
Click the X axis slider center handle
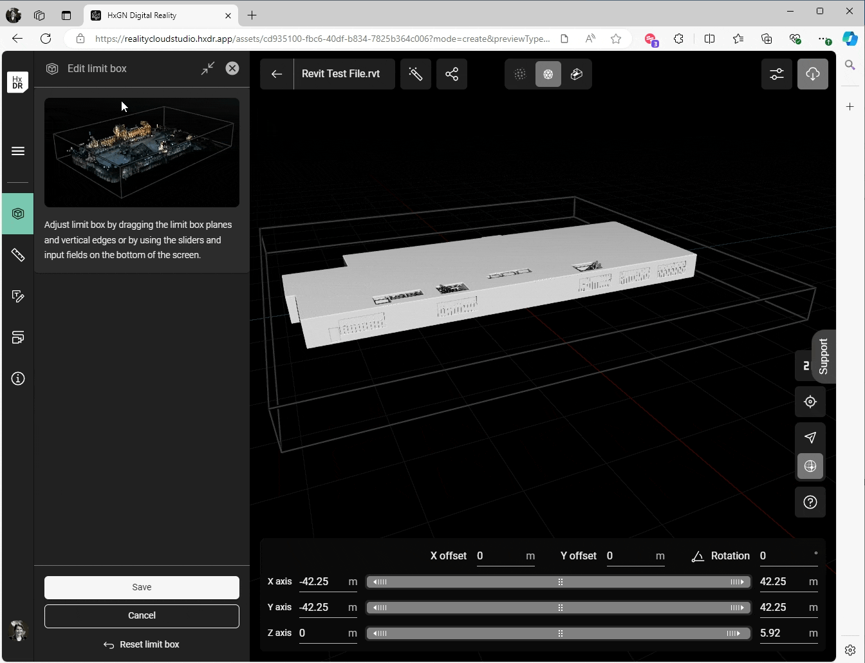pyautogui.click(x=560, y=582)
